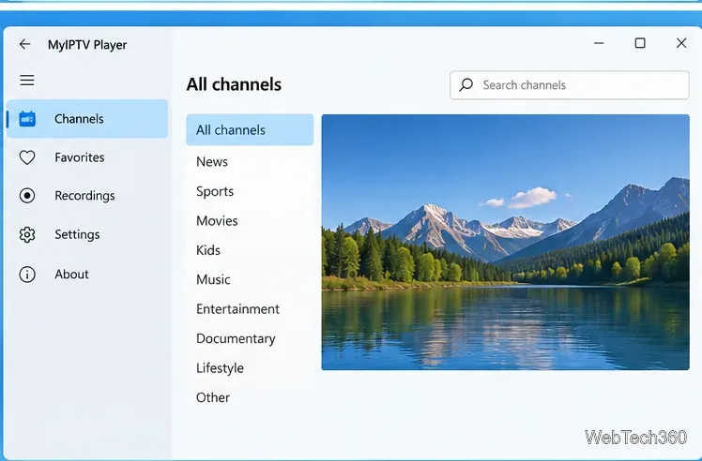The height and width of the screenshot is (461, 702).
Task: Select the All channels category
Action: (x=250, y=129)
